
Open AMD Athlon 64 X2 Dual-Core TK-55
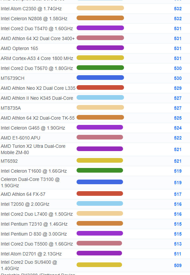coord(38,118)
